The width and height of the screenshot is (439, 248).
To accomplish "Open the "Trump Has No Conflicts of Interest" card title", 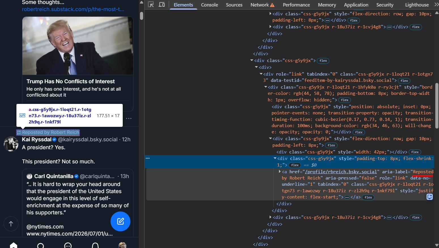I will pos(71,82).
